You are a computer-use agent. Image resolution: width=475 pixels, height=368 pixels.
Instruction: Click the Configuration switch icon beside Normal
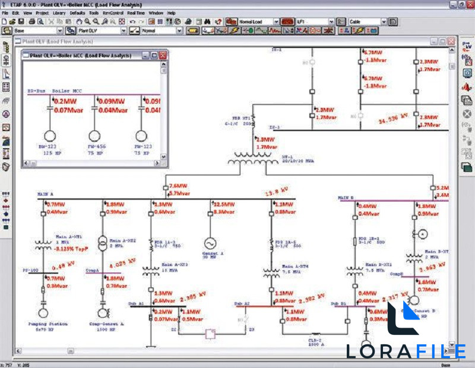134,31
